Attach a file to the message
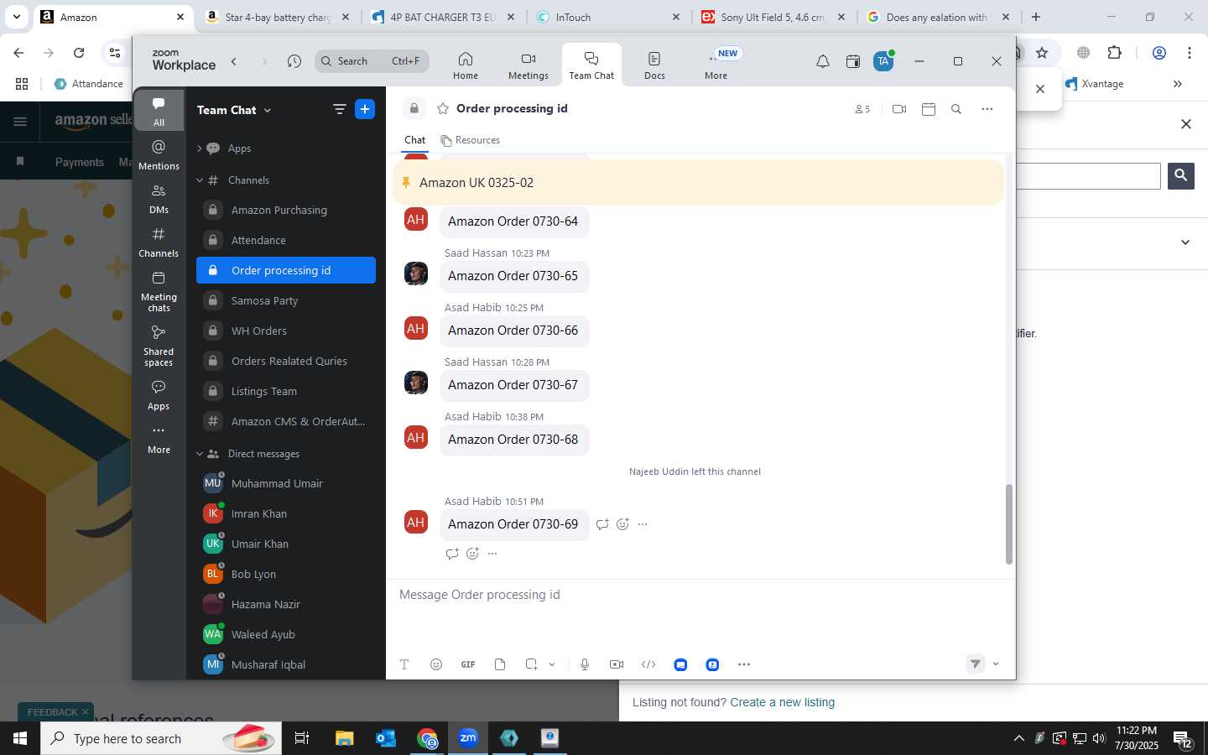Image resolution: width=1208 pixels, height=755 pixels. (500, 664)
